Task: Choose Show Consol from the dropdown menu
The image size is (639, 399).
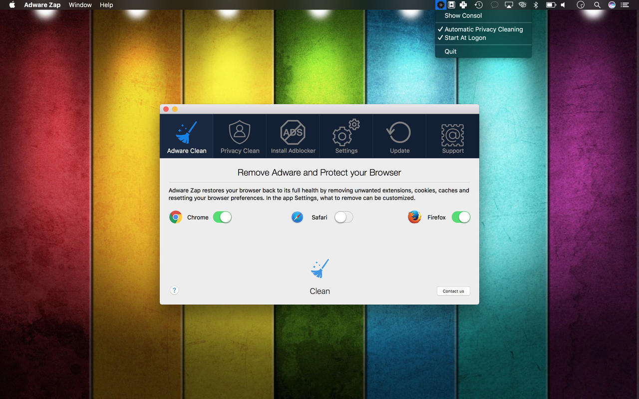Action: (x=483, y=15)
